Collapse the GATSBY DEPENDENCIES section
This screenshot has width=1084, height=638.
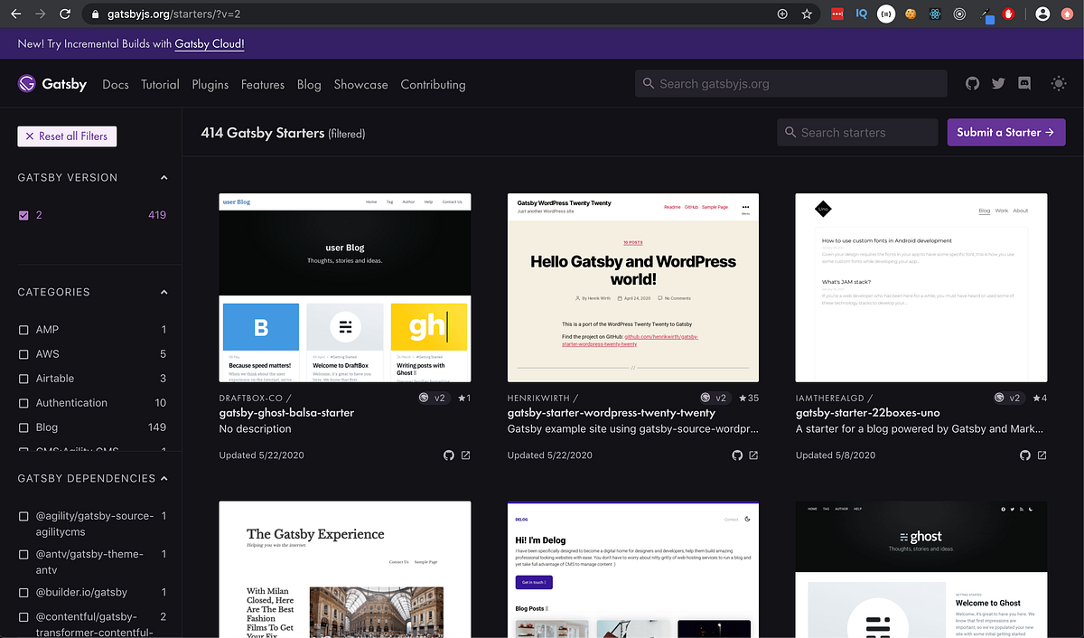click(x=164, y=478)
